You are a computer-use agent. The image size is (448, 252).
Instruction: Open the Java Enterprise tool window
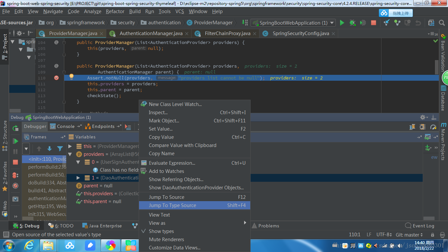point(102,226)
